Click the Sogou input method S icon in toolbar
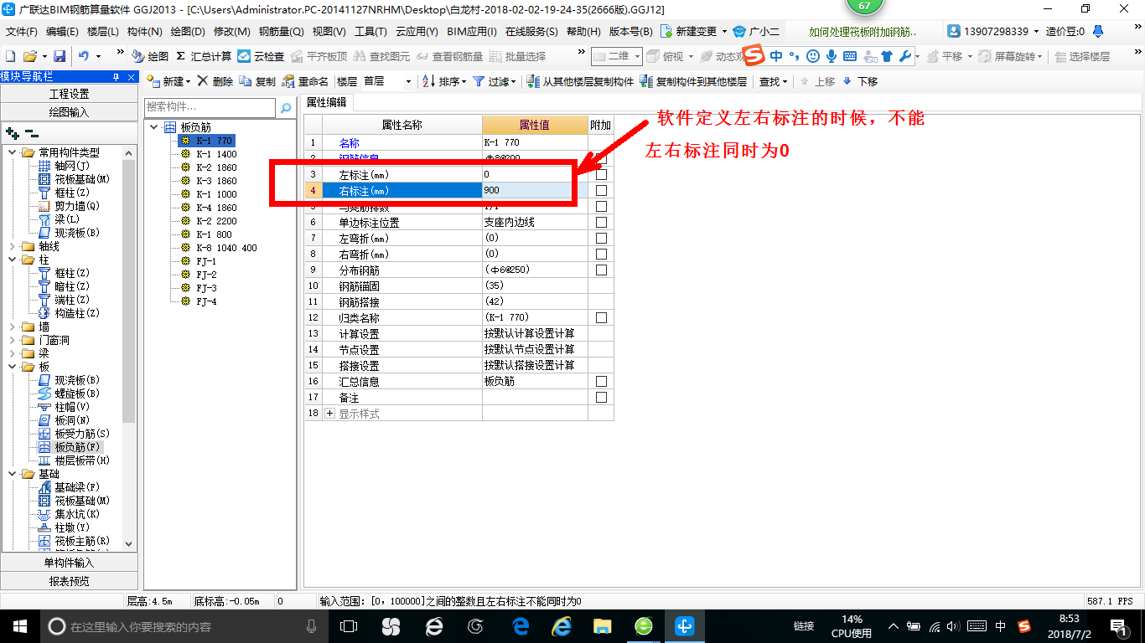1145x643 pixels. 755,56
